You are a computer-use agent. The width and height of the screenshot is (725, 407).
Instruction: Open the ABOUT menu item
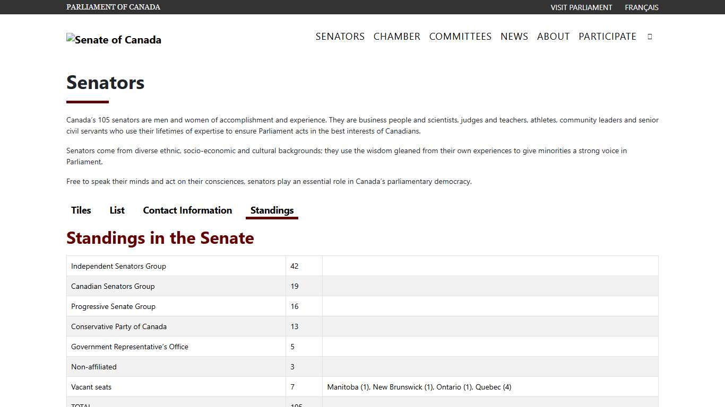coord(553,37)
